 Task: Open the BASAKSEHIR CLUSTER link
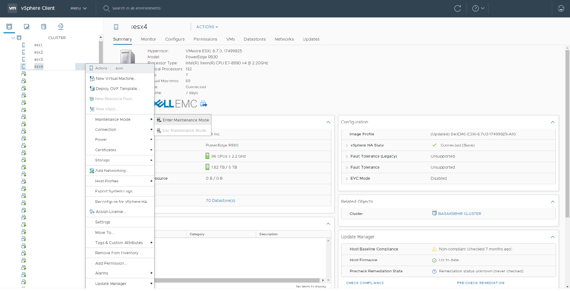(460, 214)
